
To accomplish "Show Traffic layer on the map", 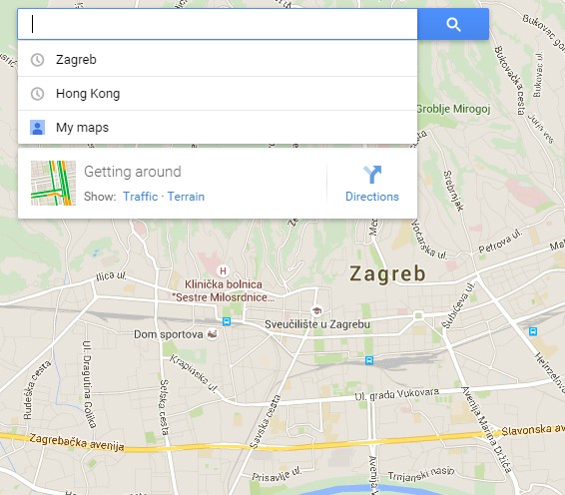I will tap(141, 197).
